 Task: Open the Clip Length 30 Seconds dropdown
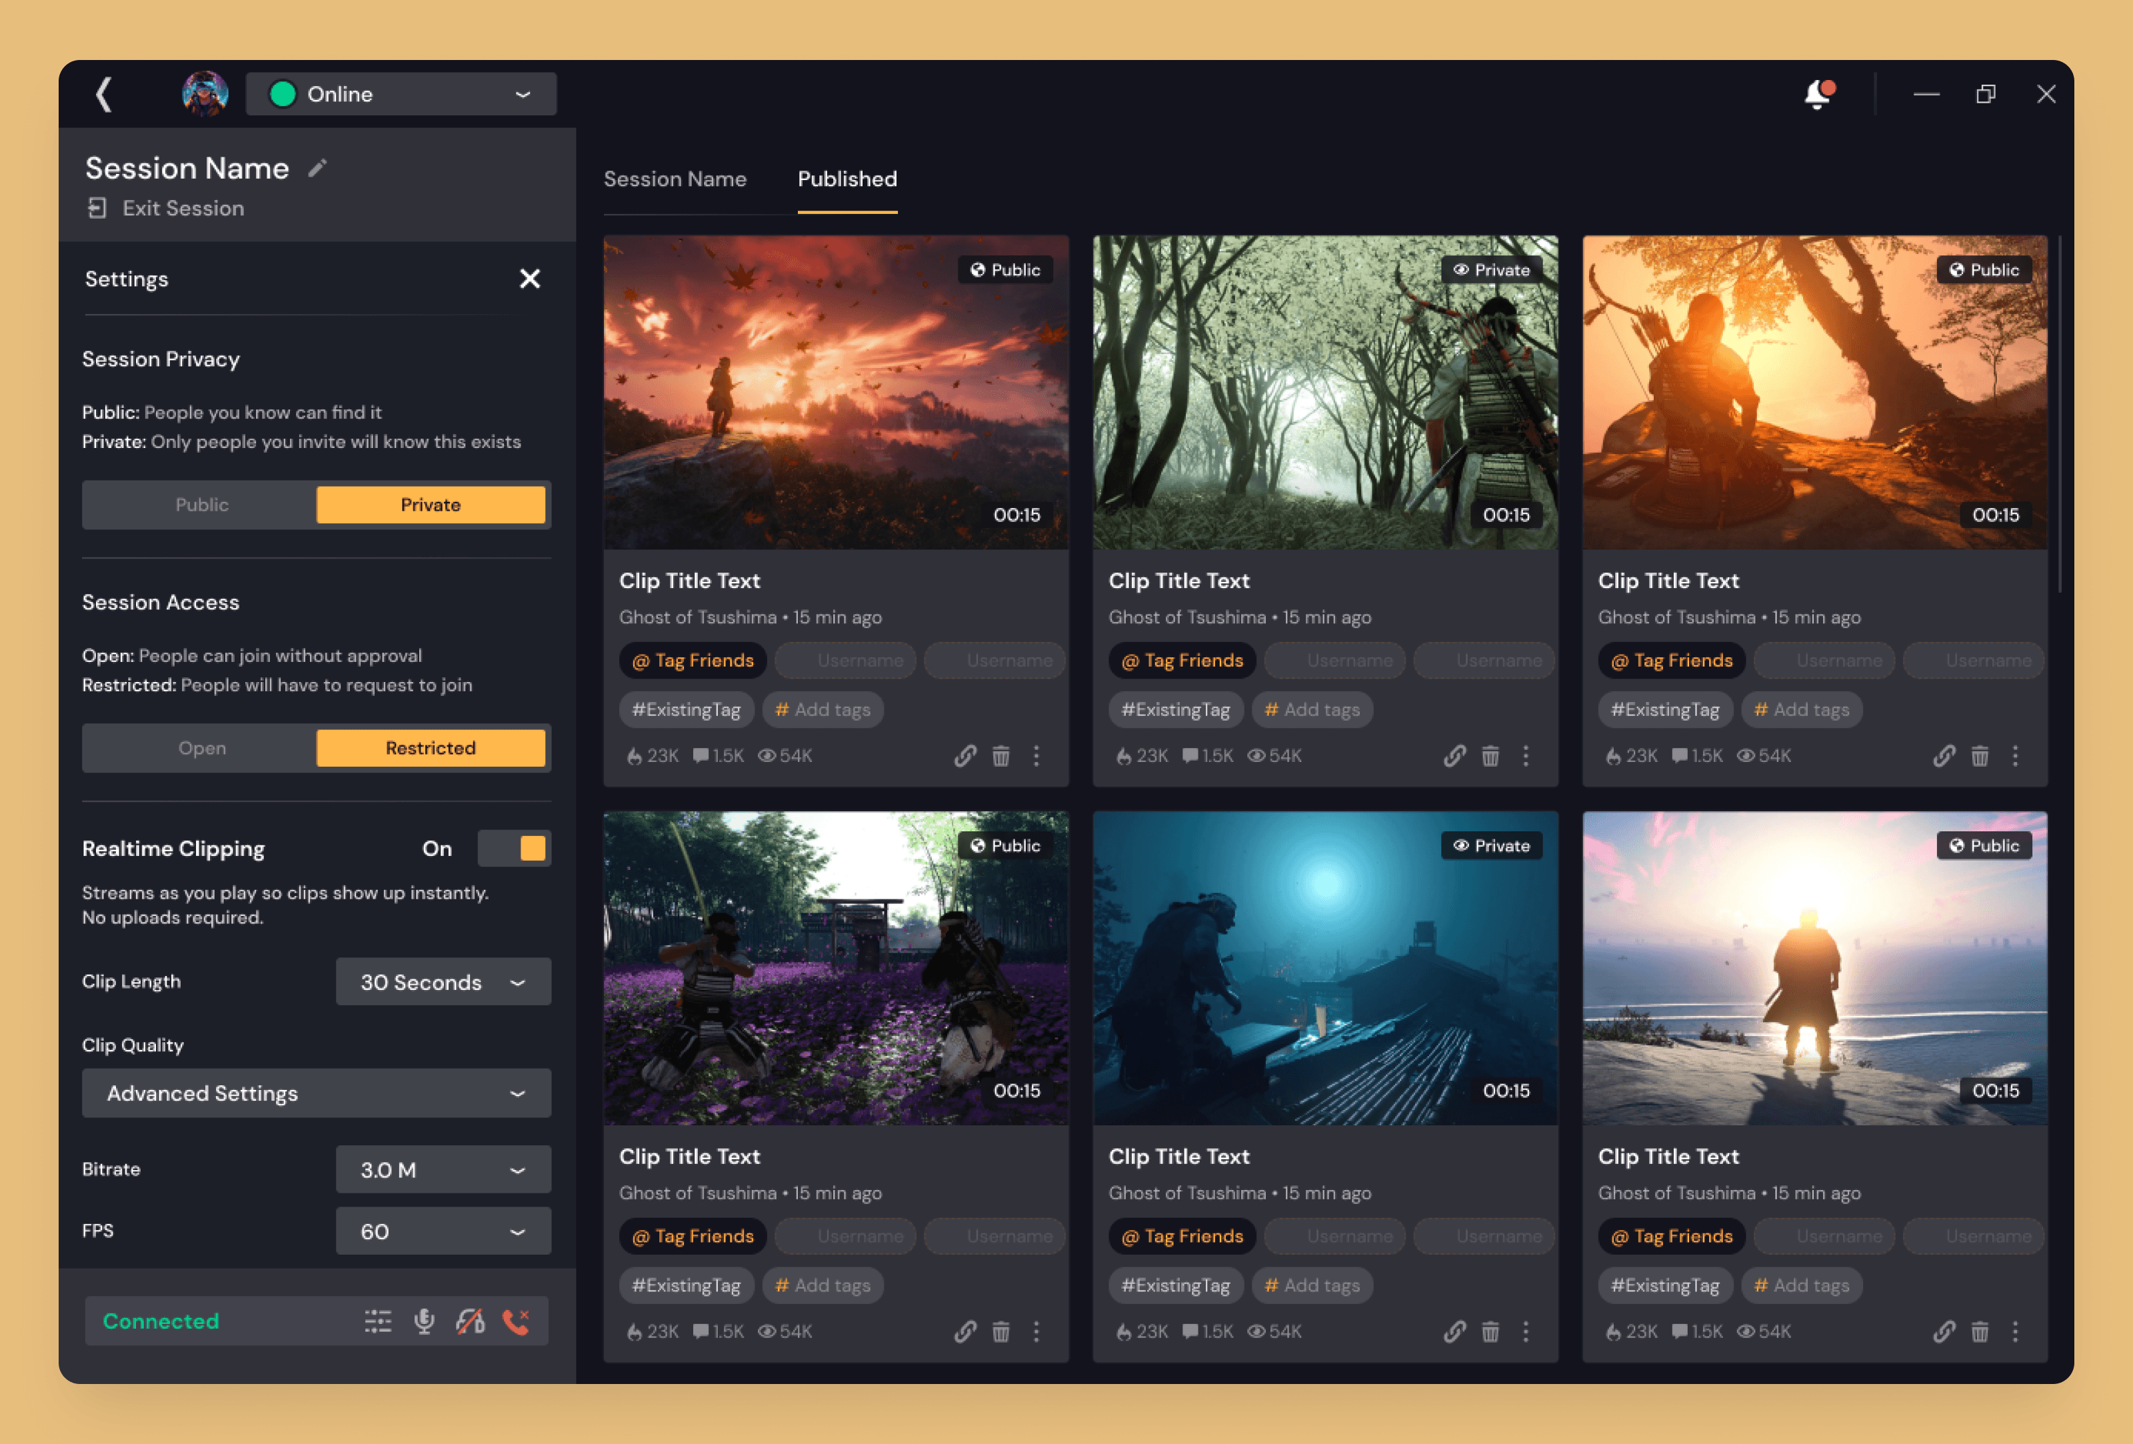[x=443, y=982]
